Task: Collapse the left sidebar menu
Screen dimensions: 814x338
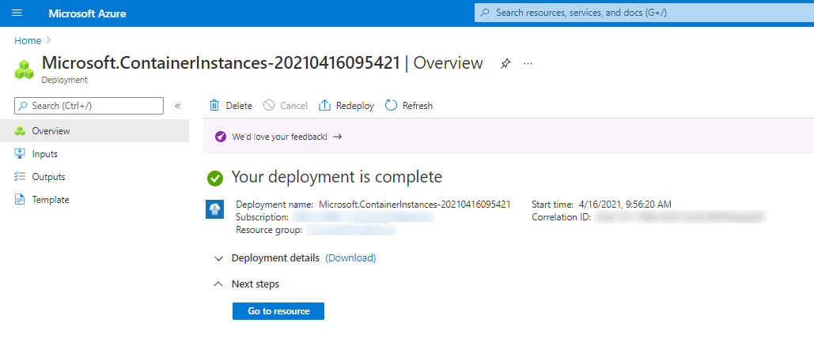Action: (178, 106)
